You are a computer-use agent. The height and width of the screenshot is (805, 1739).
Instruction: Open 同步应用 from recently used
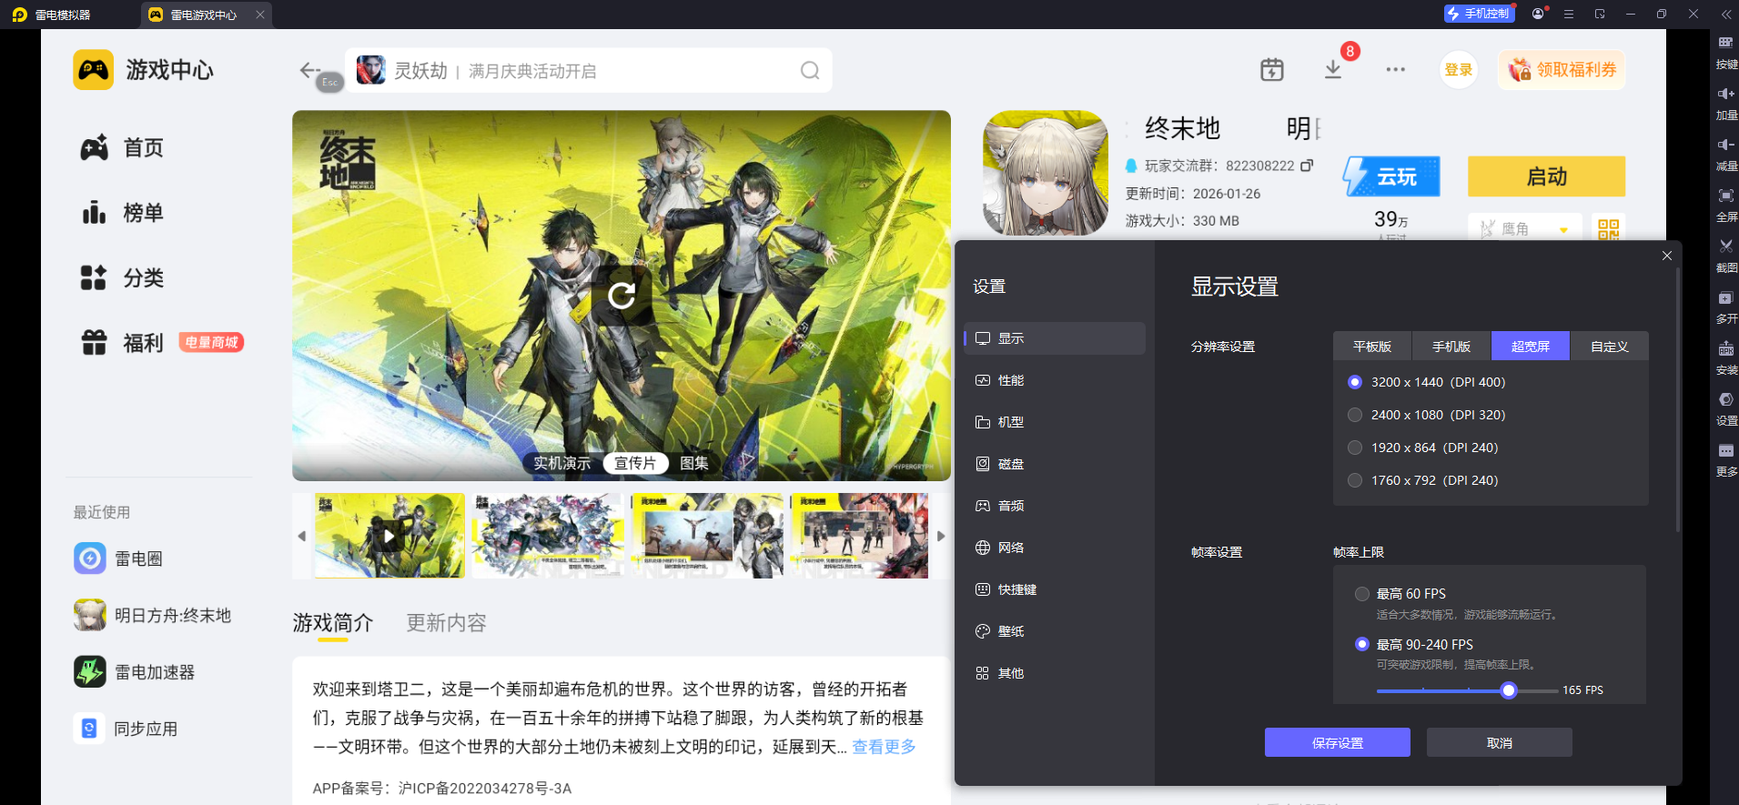126,729
